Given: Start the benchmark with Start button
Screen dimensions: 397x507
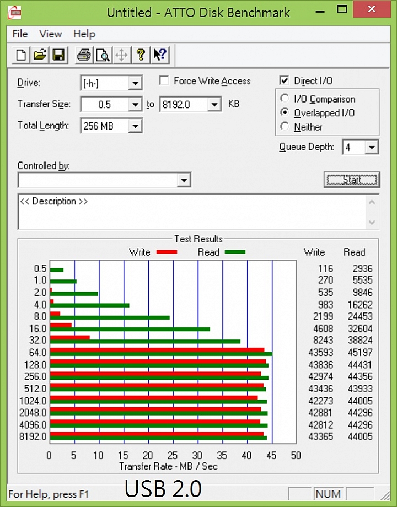Looking at the screenshot, I should 352,180.
